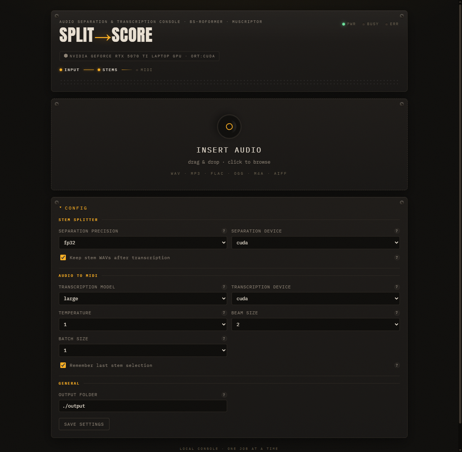Image resolution: width=462 pixels, height=452 pixels.
Task: Open the Separation Precision fp32 dropdown
Action: point(143,243)
